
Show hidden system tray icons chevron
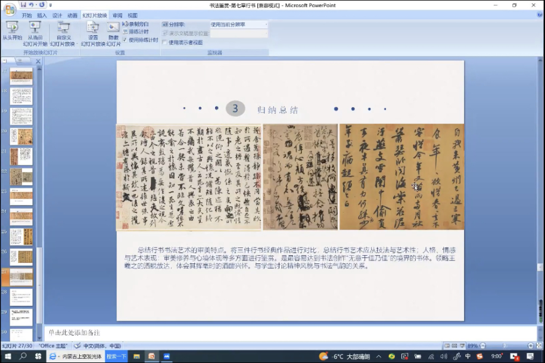[x=378, y=356]
